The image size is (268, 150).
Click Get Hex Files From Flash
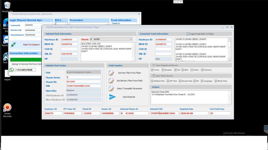click(129, 73)
